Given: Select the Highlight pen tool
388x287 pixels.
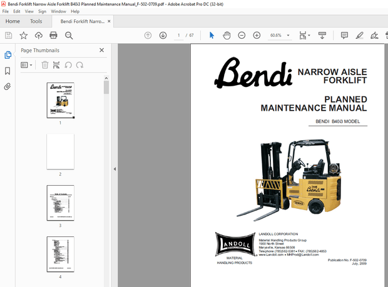Looking at the screenshot, I should 360,36.
